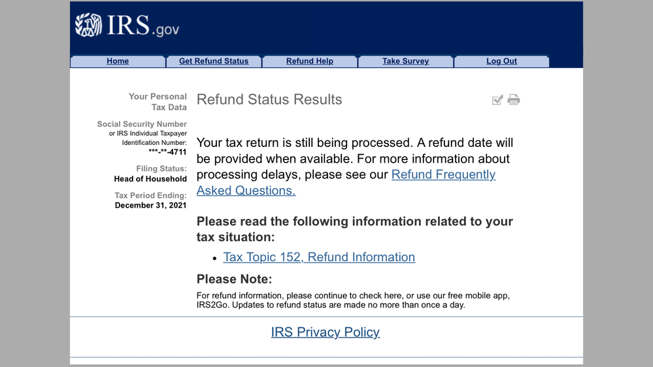Click the 'Please read the following information' heading
The image size is (653, 367).
(x=354, y=229)
